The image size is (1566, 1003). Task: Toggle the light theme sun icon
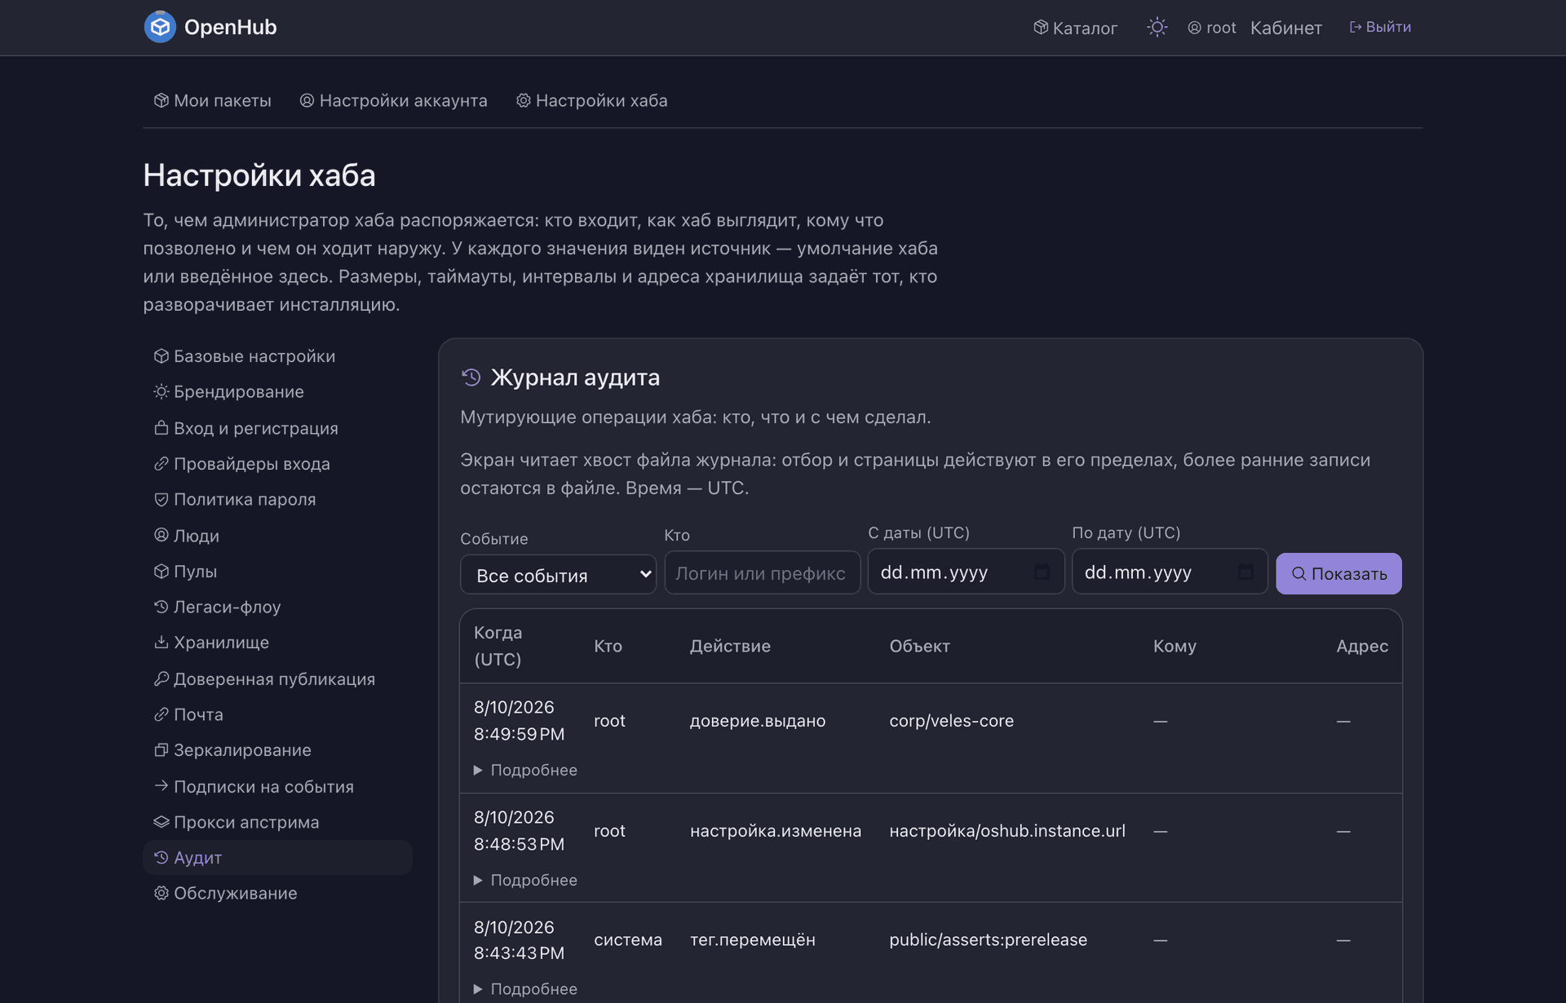[x=1157, y=27]
